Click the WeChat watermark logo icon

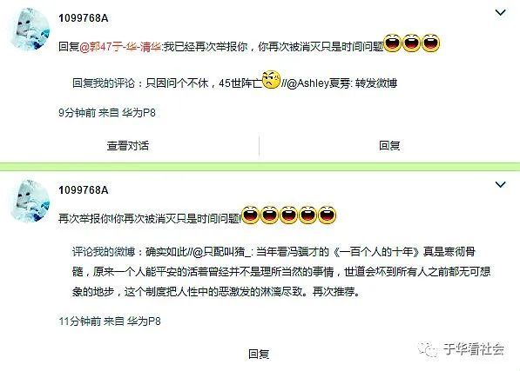[x=428, y=349]
